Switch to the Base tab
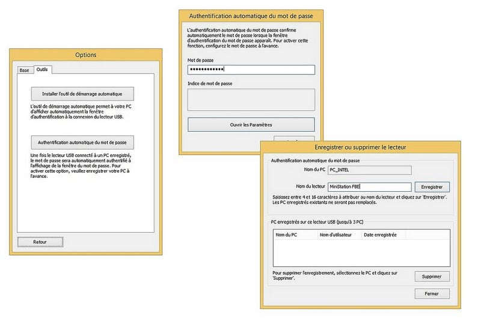 (x=24, y=70)
